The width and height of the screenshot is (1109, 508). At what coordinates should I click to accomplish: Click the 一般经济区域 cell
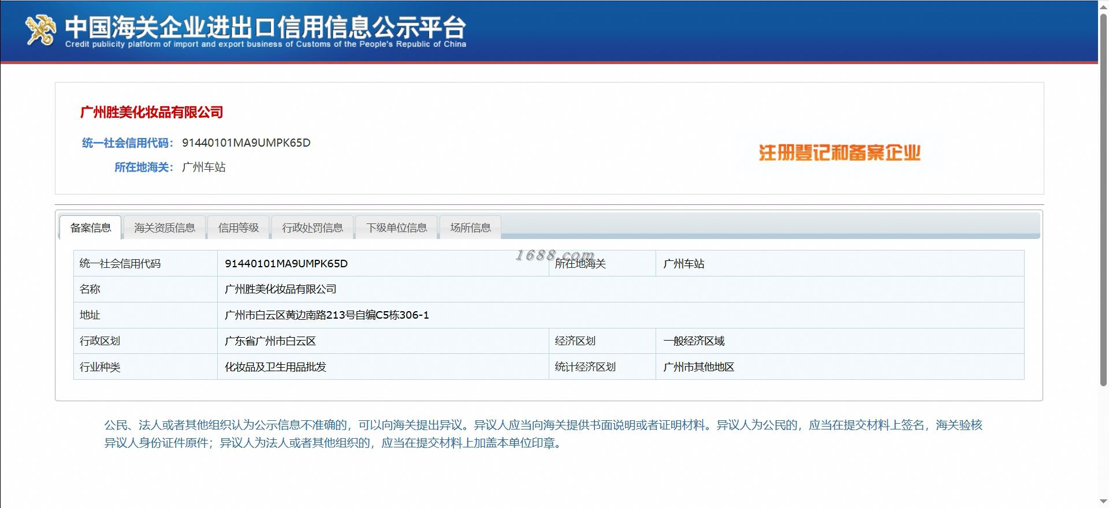[x=840, y=341]
